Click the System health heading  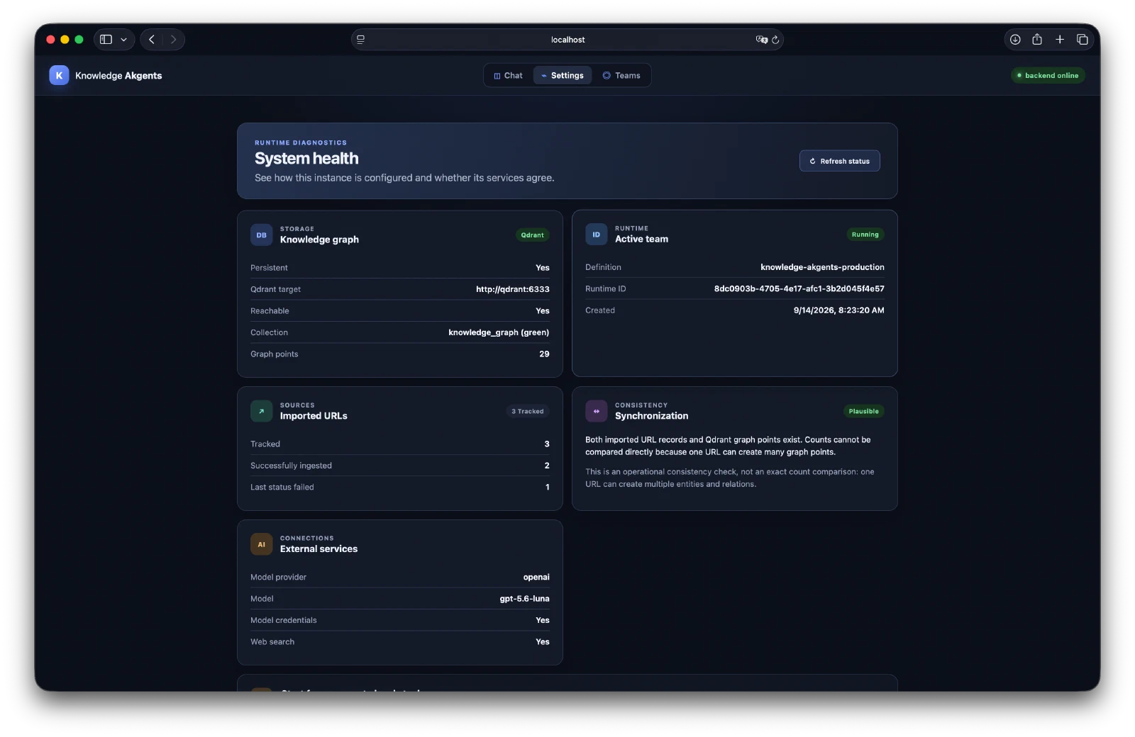[306, 158]
